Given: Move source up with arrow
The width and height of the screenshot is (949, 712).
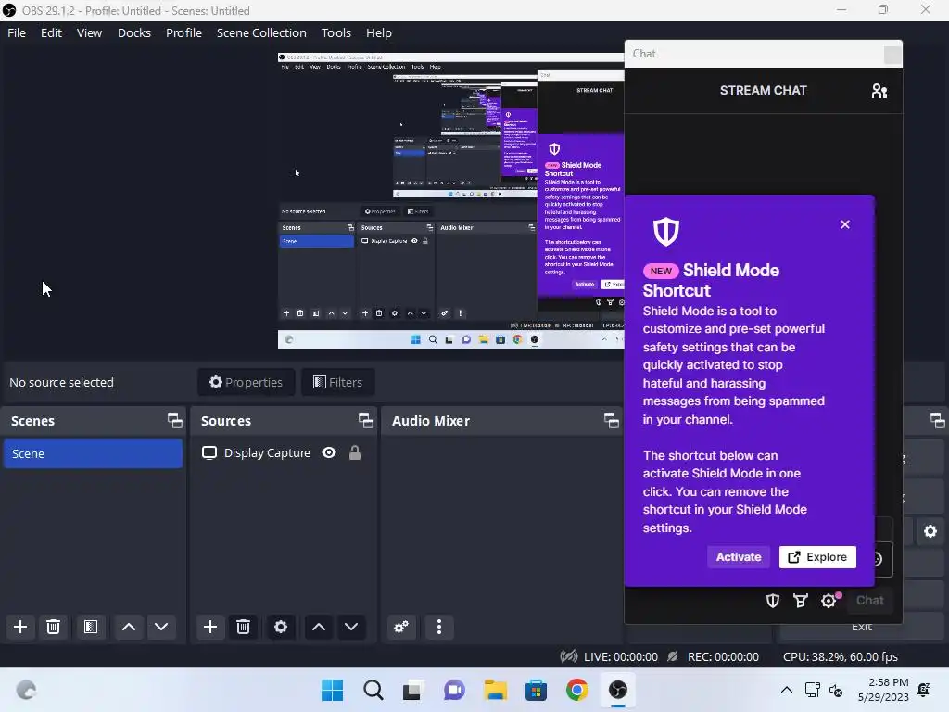Looking at the screenshot, I should coord(319,627).
